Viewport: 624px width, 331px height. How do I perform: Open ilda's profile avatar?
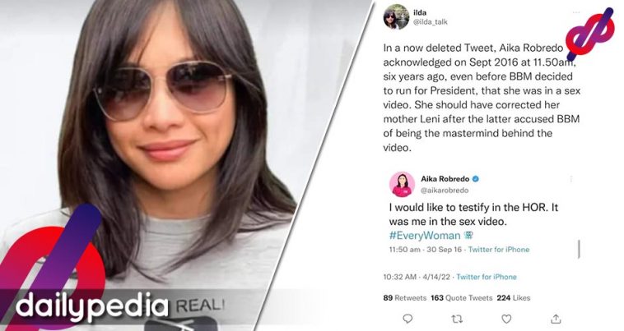click(x=396, y=16)
